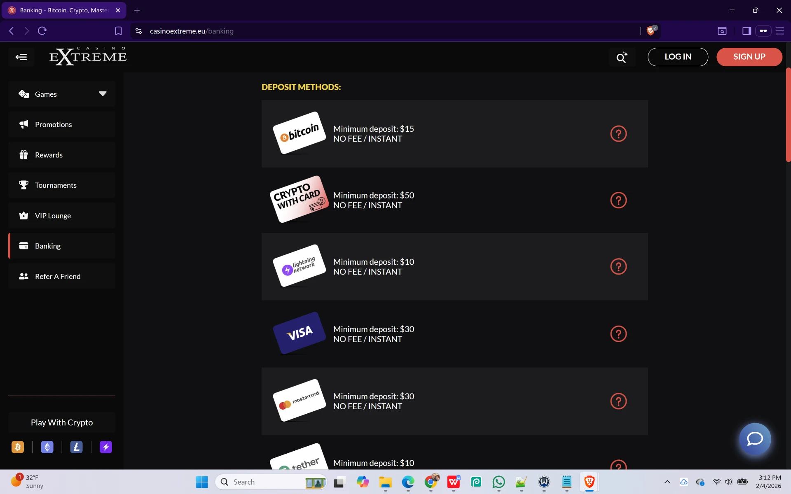This screenshot has height=494, width=791.
Task: Click the Lightning Network purple icon in sidebar
Action: click(x=106, y=447)
